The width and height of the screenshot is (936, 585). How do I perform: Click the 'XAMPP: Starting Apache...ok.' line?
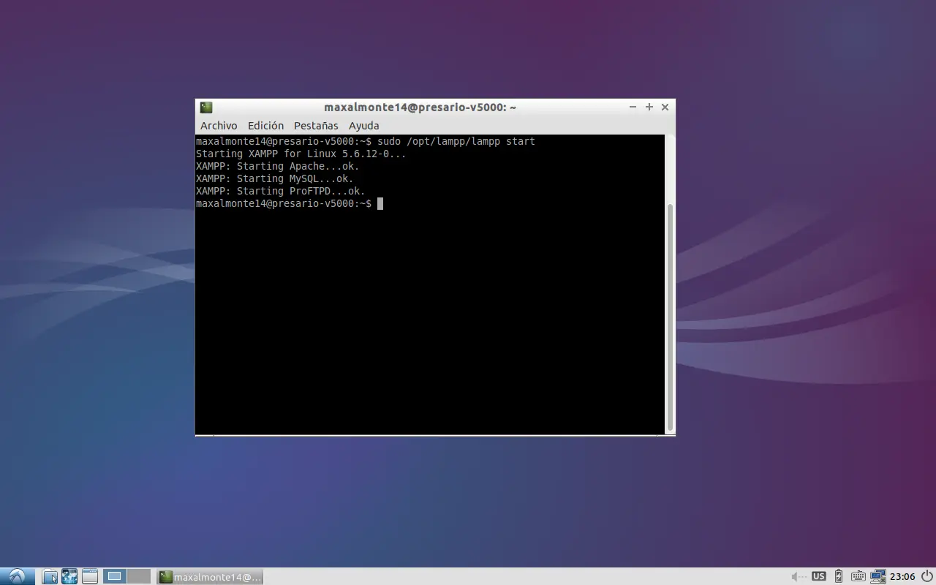pyautogui.click(x=277, y=166)
